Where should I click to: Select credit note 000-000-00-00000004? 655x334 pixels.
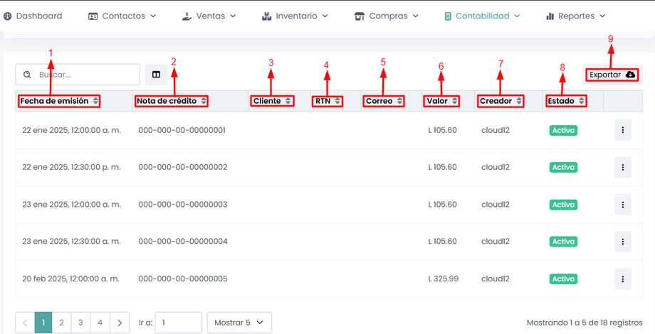coord(182,242)
